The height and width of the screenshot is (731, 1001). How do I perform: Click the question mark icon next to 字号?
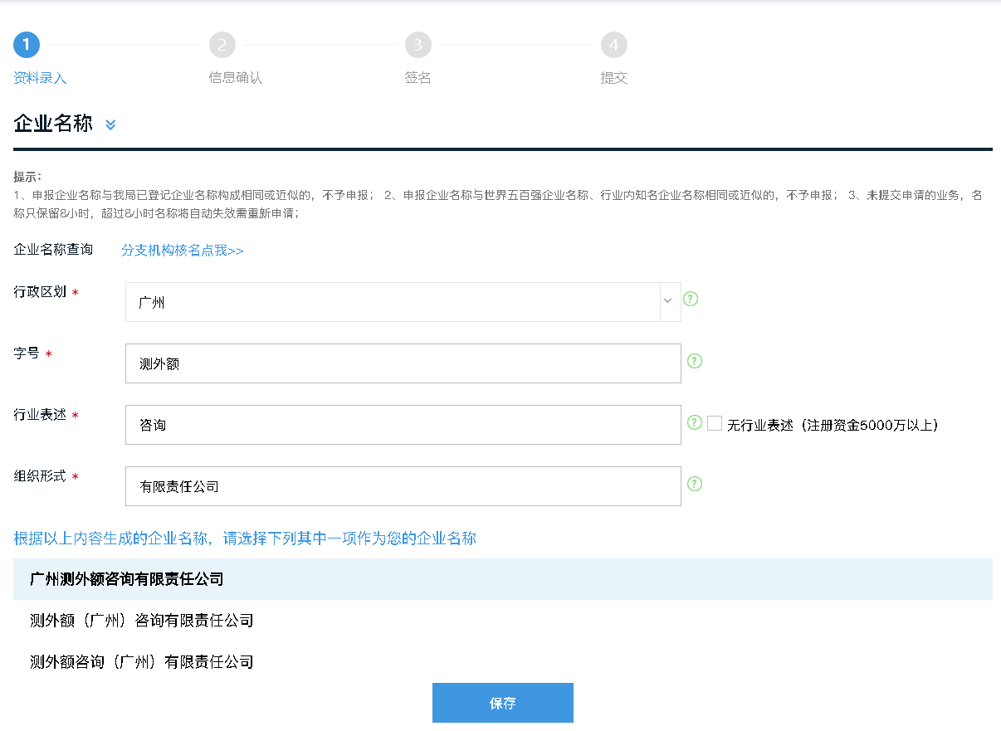tap(695, 361)
